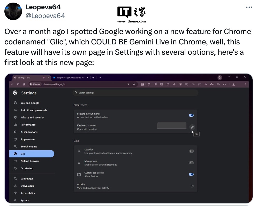Open Autofill and passwords settings
257x206 pixels.
[x=34, y=110]
